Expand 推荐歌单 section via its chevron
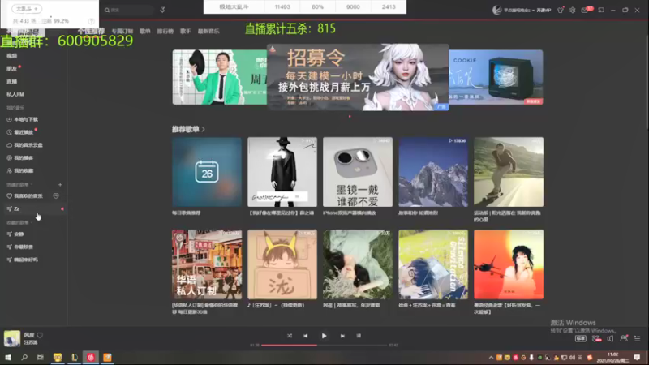 [x=204, y=130]
